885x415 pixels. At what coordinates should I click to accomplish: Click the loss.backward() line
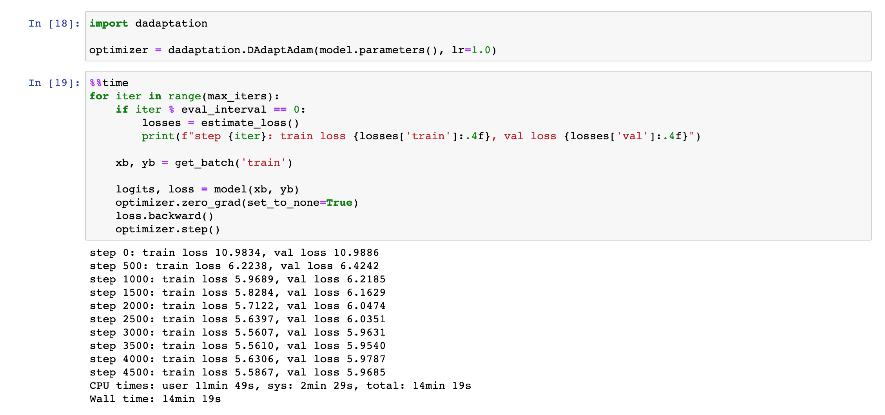click(165, 216)
